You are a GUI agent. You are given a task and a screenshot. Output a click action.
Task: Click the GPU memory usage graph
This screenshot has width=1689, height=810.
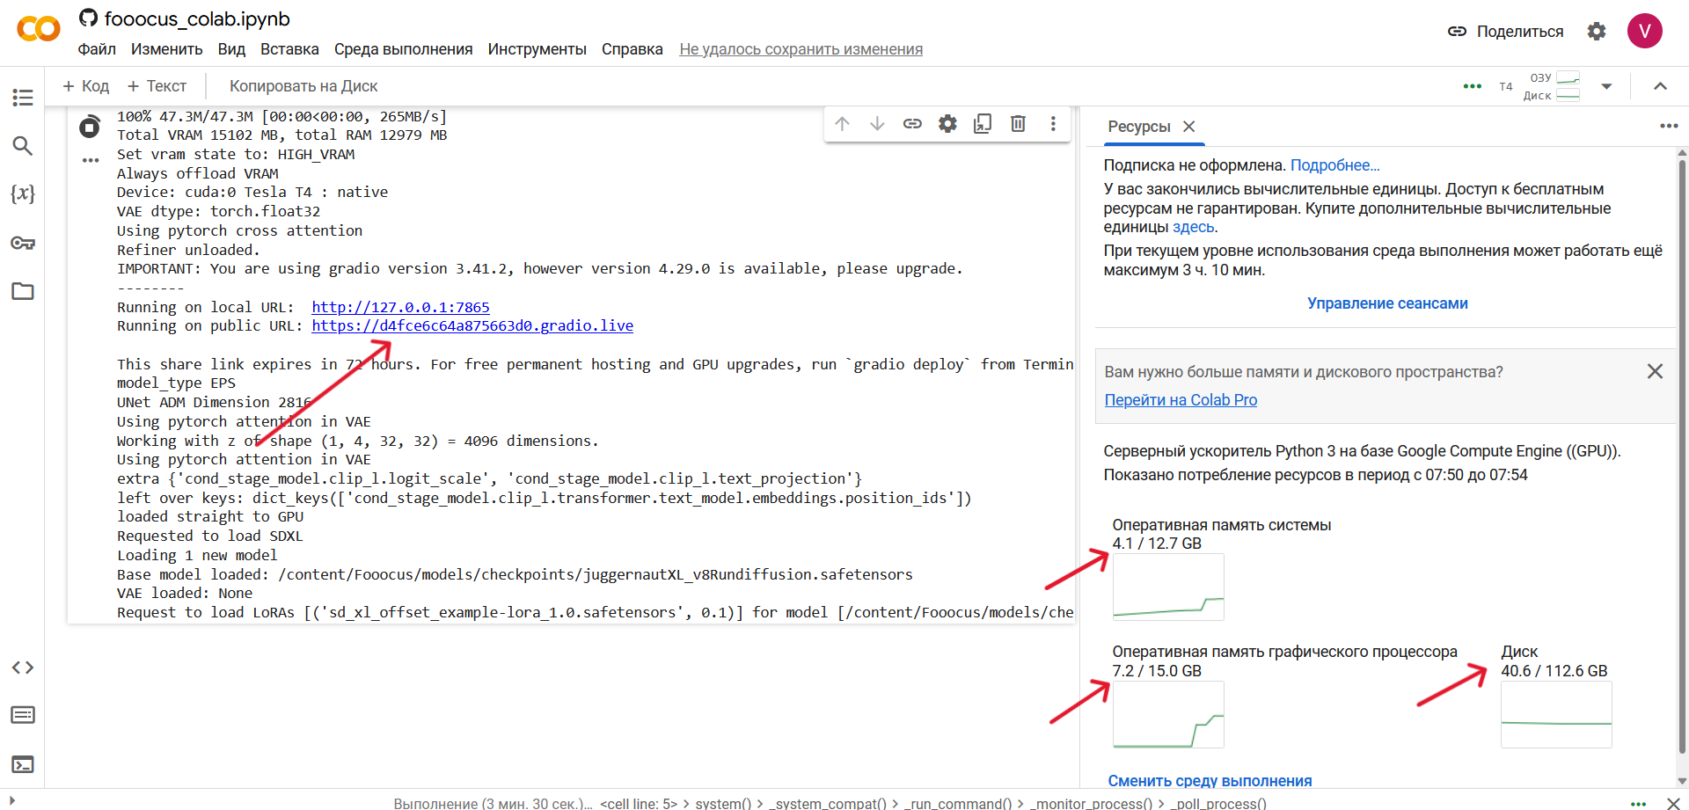1168,715
